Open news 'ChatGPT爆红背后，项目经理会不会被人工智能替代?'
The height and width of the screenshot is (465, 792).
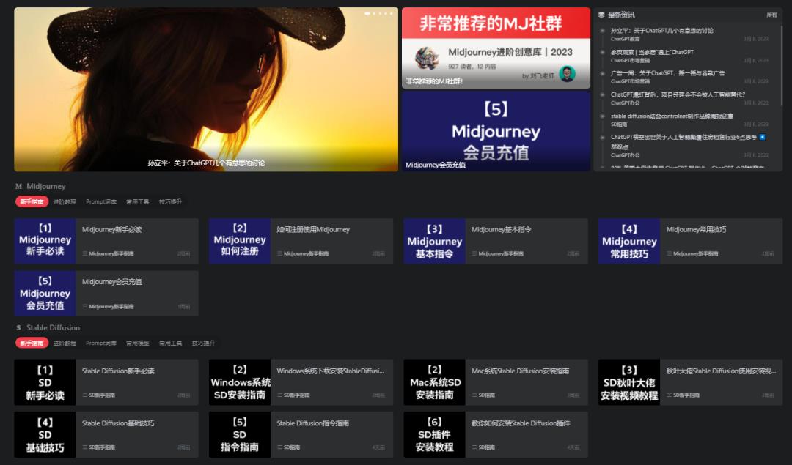click(678, 94)
